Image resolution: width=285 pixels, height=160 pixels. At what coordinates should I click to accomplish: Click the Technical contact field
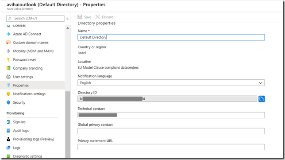coord(171,115)
